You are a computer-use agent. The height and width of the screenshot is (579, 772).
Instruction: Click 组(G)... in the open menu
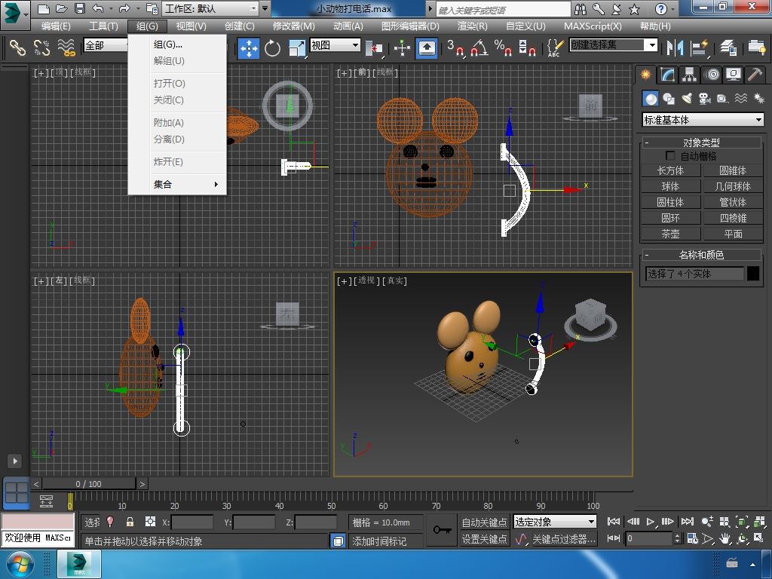(168, 44)
